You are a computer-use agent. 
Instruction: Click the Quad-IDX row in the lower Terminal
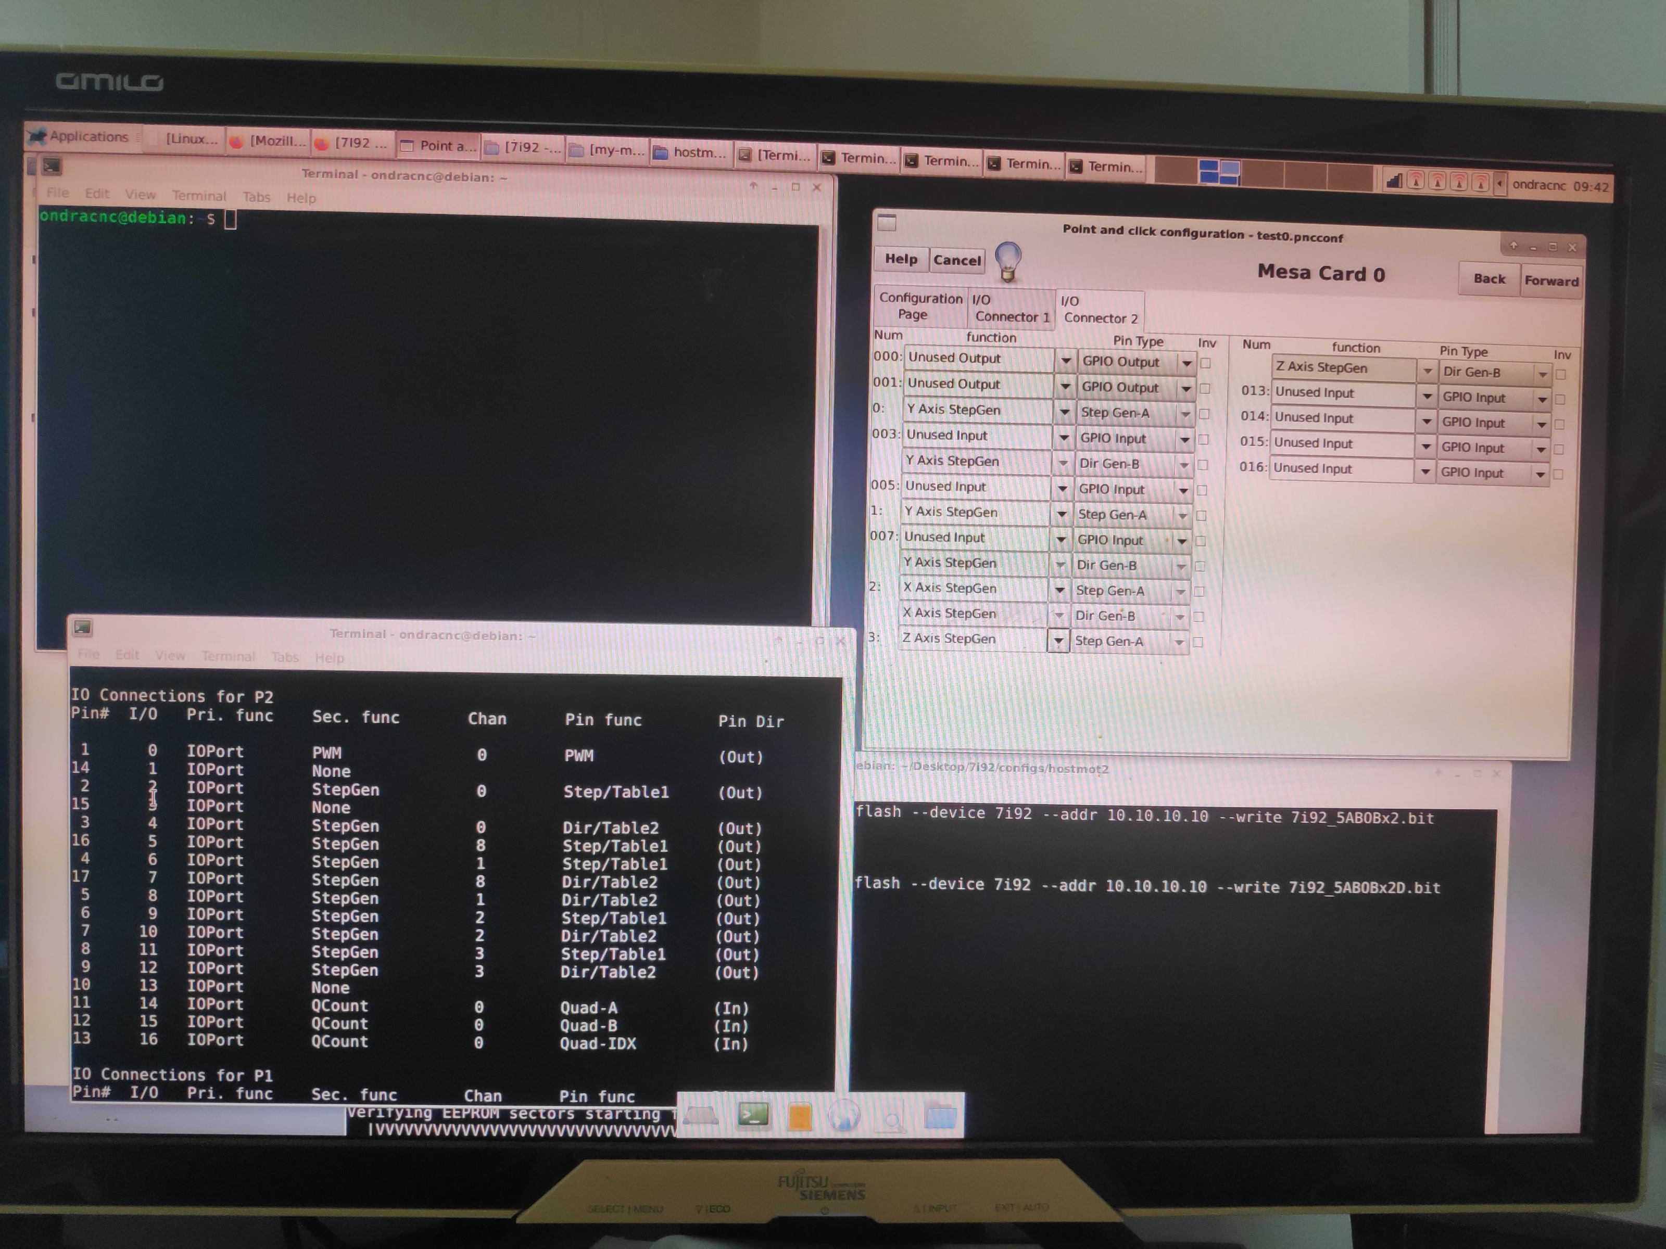point(410,1042)
